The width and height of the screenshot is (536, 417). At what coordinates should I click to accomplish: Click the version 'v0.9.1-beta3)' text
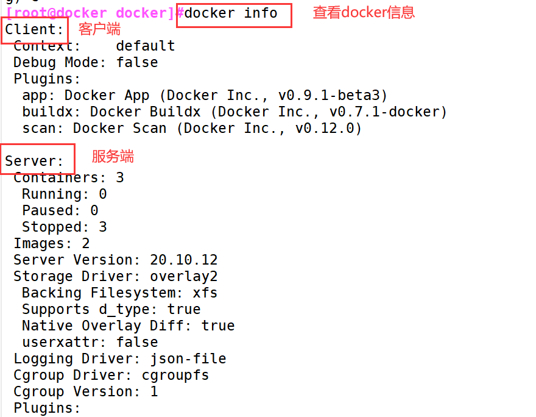[x=333, y=96]
